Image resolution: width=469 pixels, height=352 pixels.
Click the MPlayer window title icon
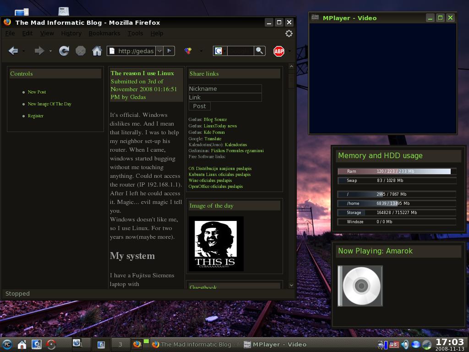pyautogui.click(x=315, y=17)
